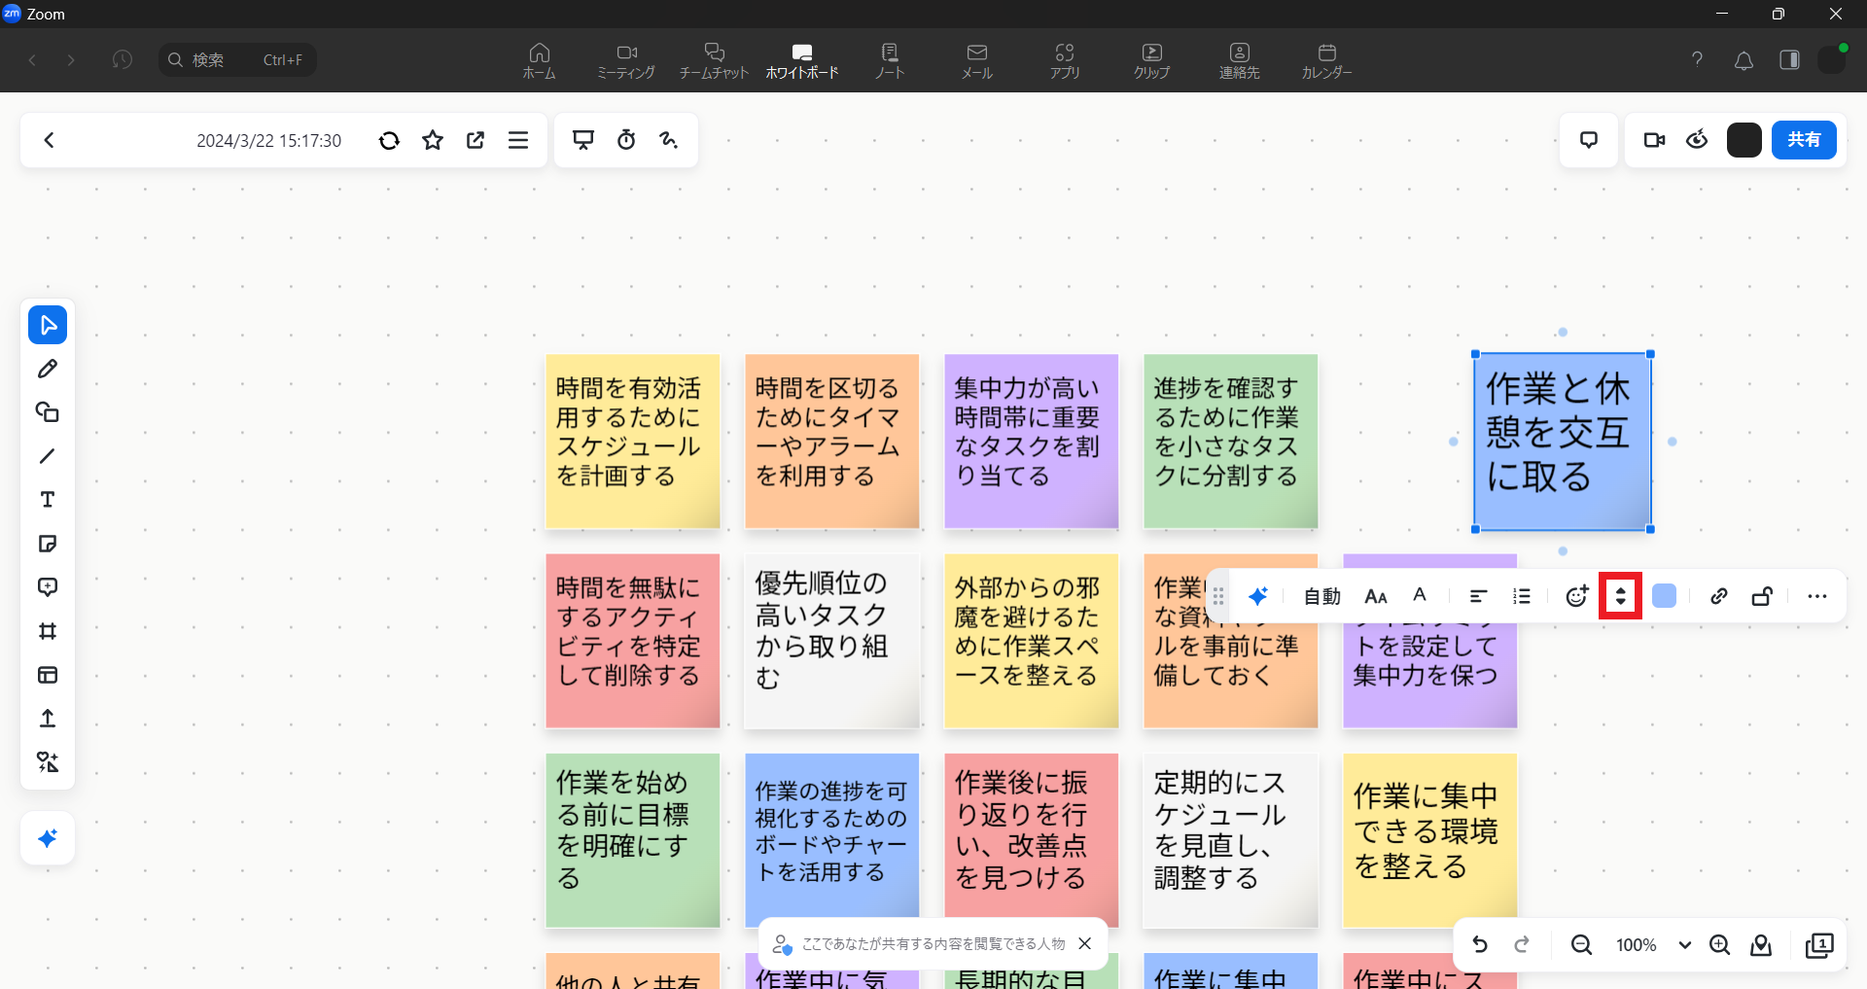1867x989 pixels.
Task: Click the blue 共有 share button
Action: coord(1803,140)
